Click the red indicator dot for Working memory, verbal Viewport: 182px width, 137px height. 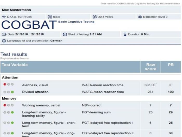coord(5,105)
